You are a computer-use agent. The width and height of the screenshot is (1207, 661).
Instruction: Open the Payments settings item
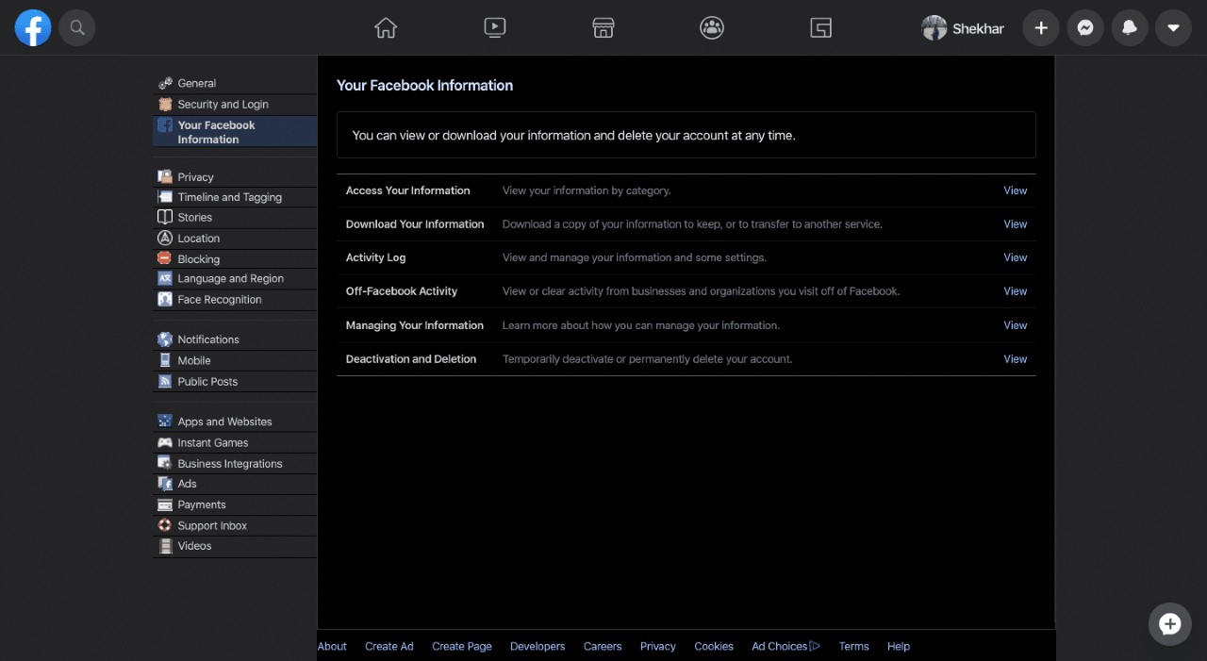pos(235,504)
